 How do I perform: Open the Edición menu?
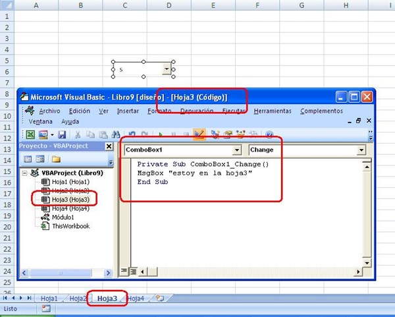coord(80,111)
